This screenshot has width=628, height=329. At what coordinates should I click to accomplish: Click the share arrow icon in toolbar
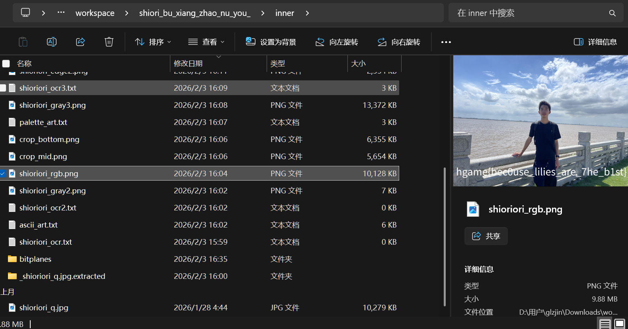click(80, 42)
